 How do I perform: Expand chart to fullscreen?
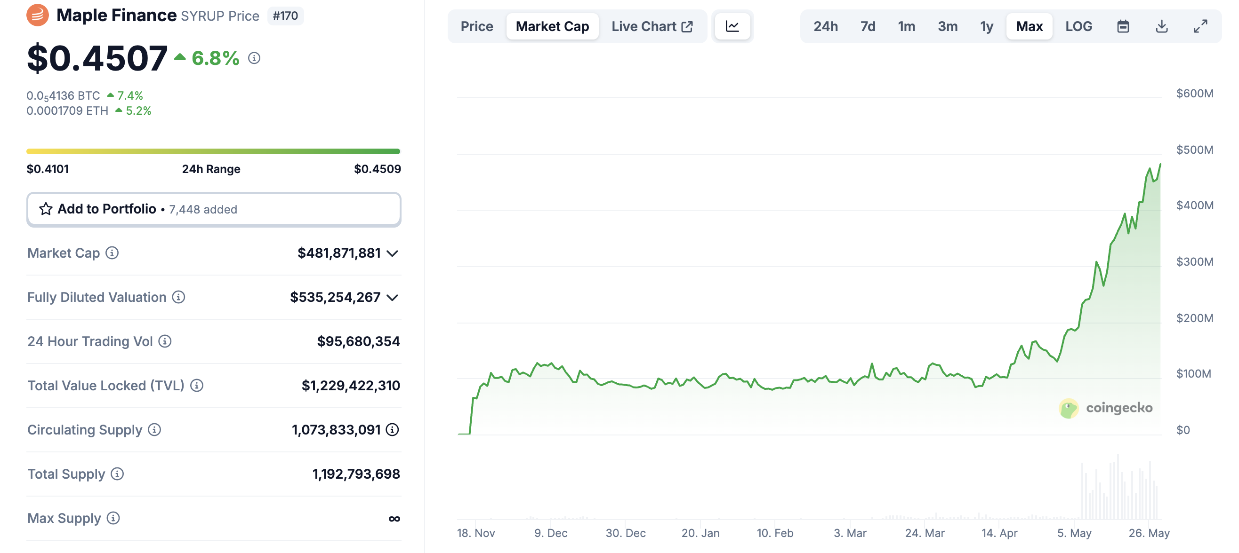point(1200,26)
